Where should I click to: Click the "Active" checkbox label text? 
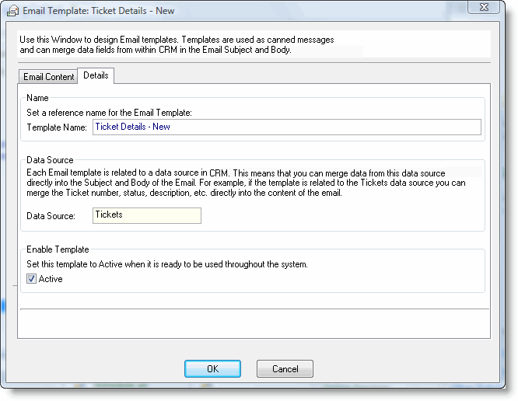click(51, 279)
